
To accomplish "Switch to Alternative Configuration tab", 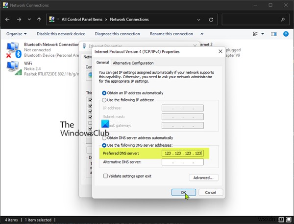I will point(133,63).
